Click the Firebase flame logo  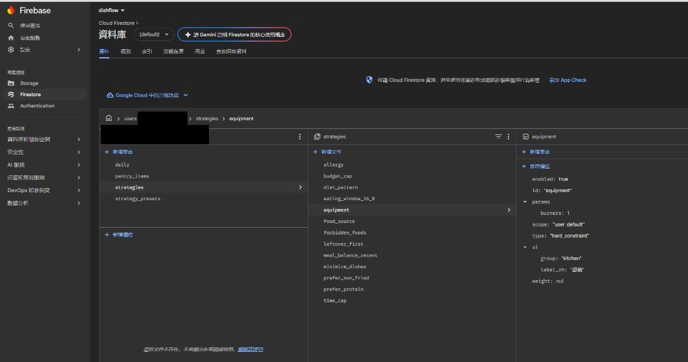(11, 10)
